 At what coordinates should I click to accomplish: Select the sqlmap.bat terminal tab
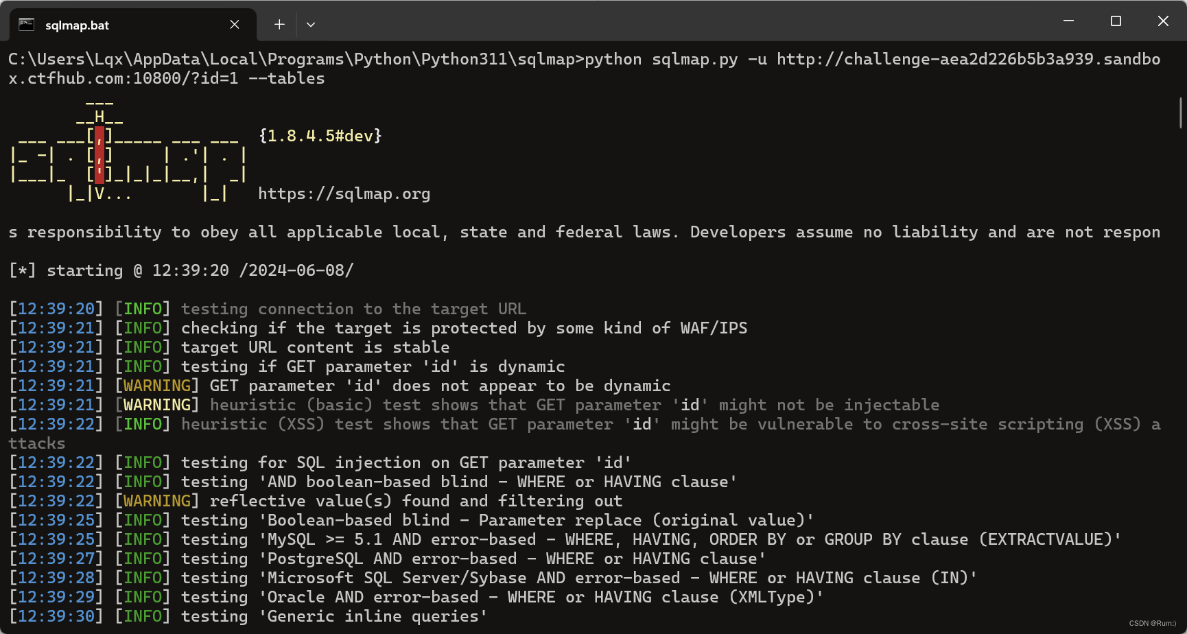(133, 25)
